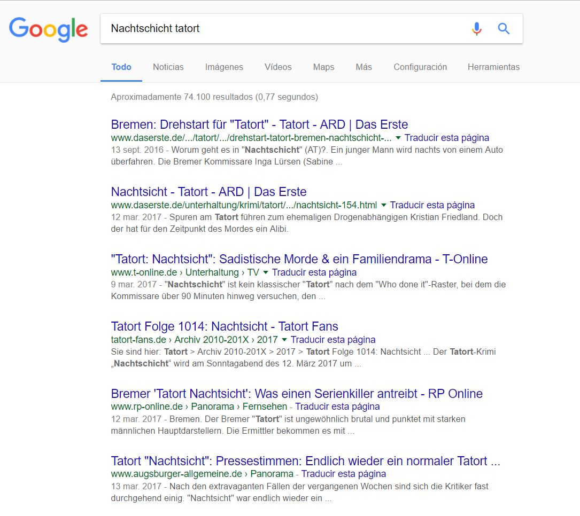Expand dropdown arrow beside drehstart-tatort-bremen URL
Viewport: 580px width, 516px height.
click(x=398, y=138)
